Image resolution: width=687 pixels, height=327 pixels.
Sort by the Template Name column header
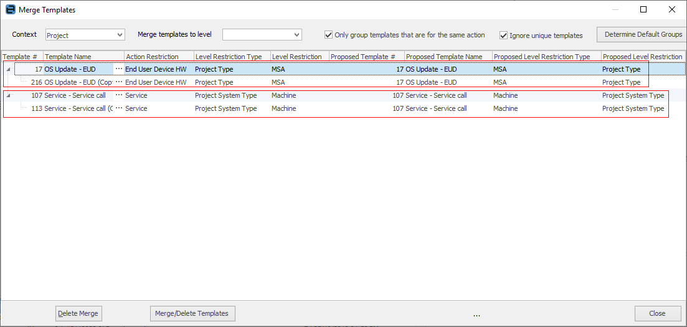click(83, 57)
